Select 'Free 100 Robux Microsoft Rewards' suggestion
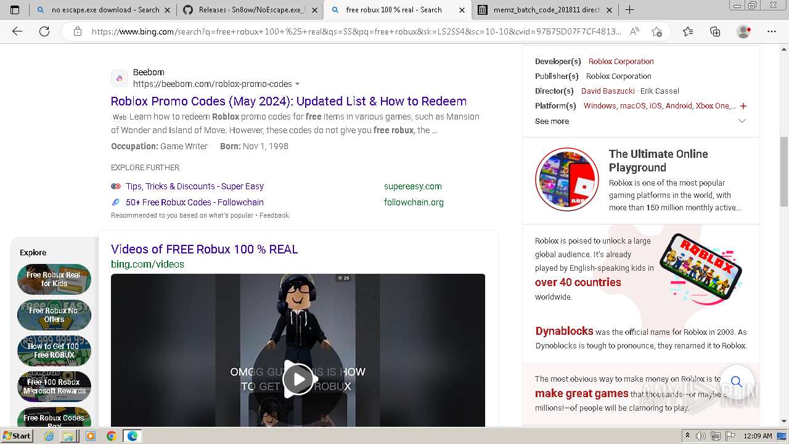The width and height of the screenshot is (789, 444). 54,387
